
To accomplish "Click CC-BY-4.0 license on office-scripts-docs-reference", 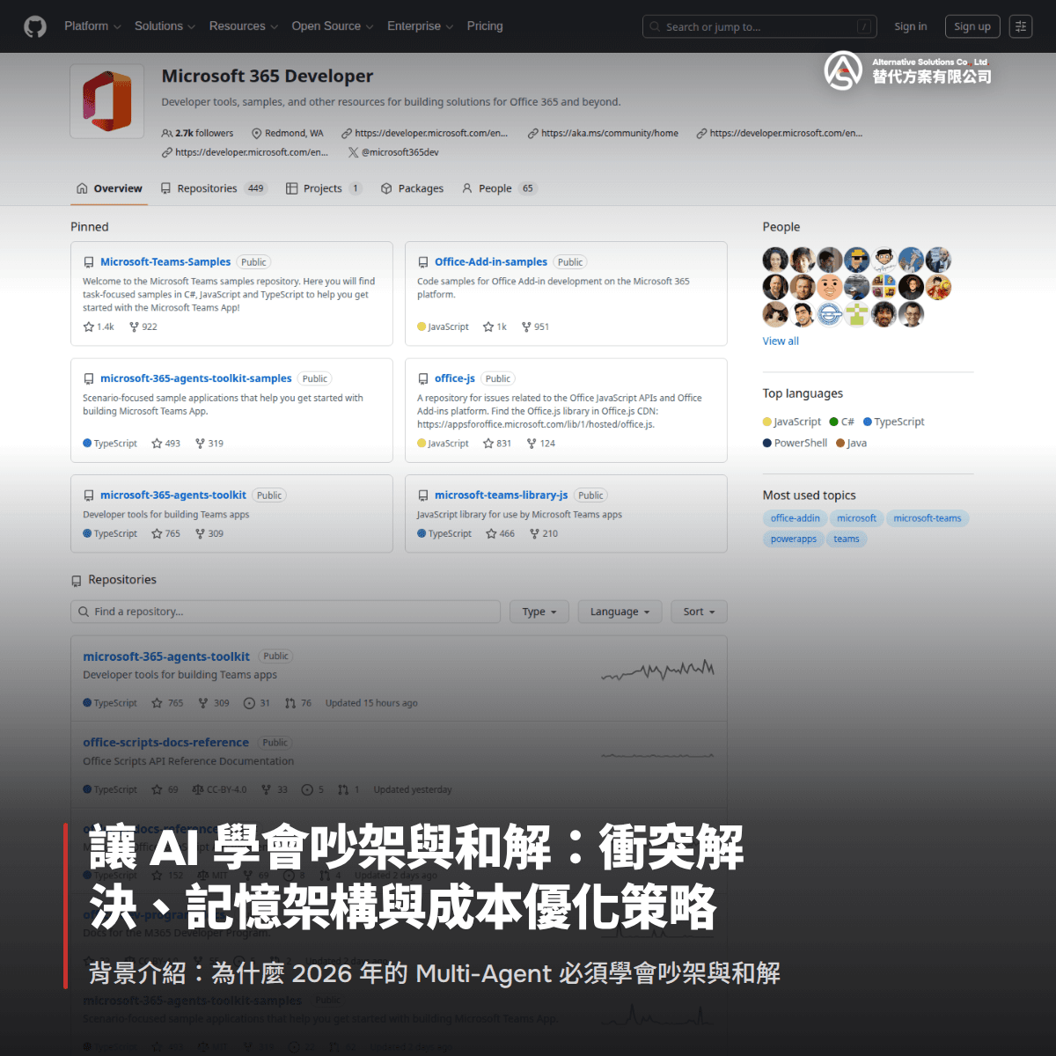I will (219, 789).
